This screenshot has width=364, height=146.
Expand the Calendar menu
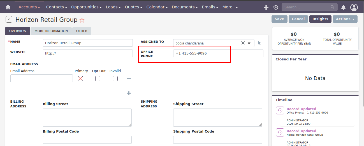click(x=157, y=7)
